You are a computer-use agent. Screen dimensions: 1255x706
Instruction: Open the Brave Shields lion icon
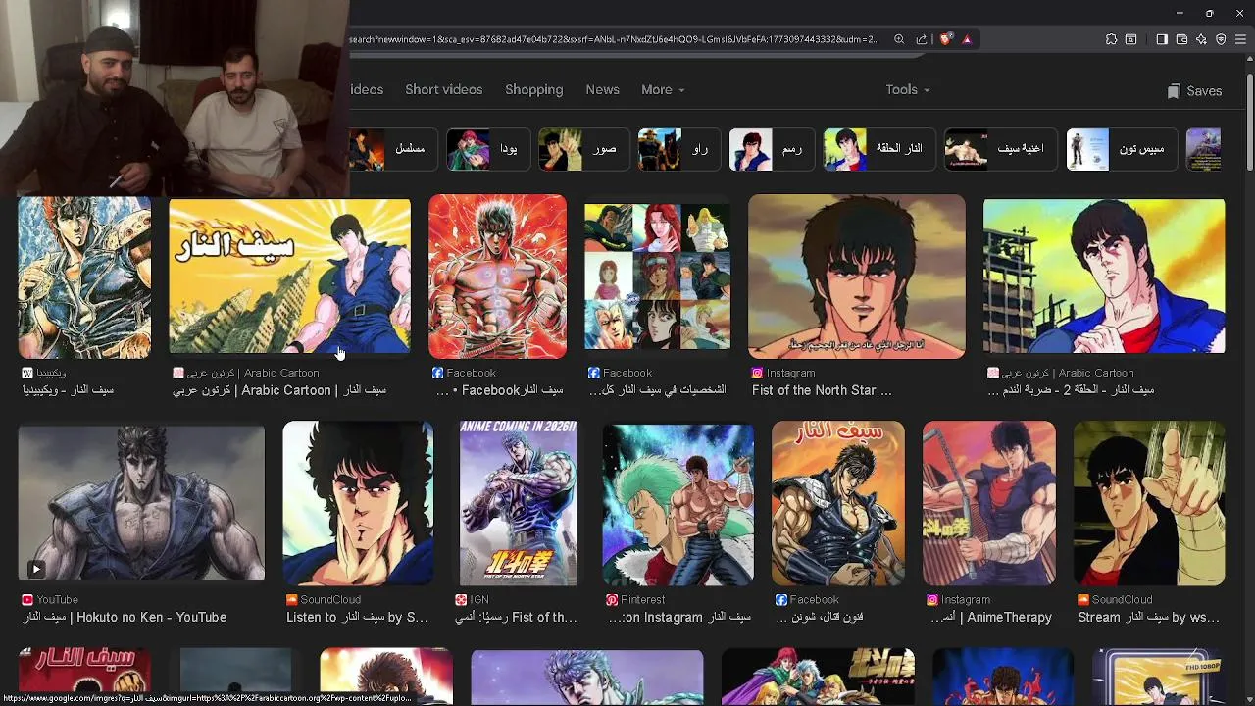coord(945,39)
